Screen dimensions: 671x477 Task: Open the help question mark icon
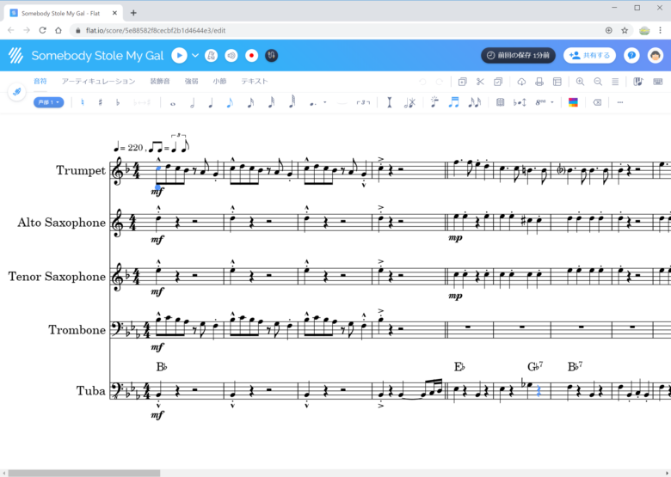tap(631, 56)
